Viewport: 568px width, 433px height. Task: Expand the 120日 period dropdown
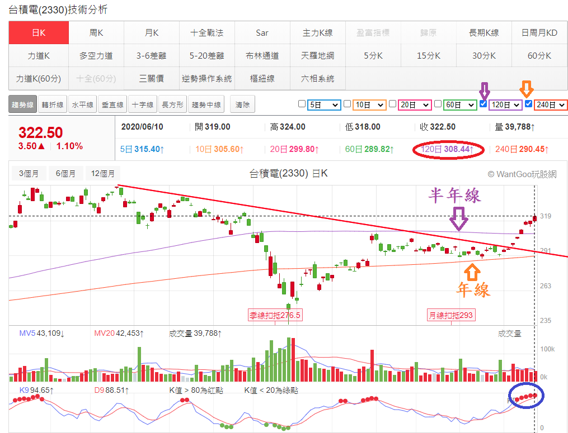pos(505,105)
